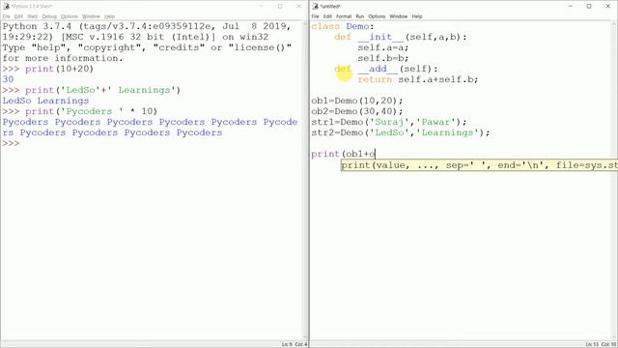Open File menu in Python Shell window
This screenshot has width=618, height=348.
click(x=6, y=16)
